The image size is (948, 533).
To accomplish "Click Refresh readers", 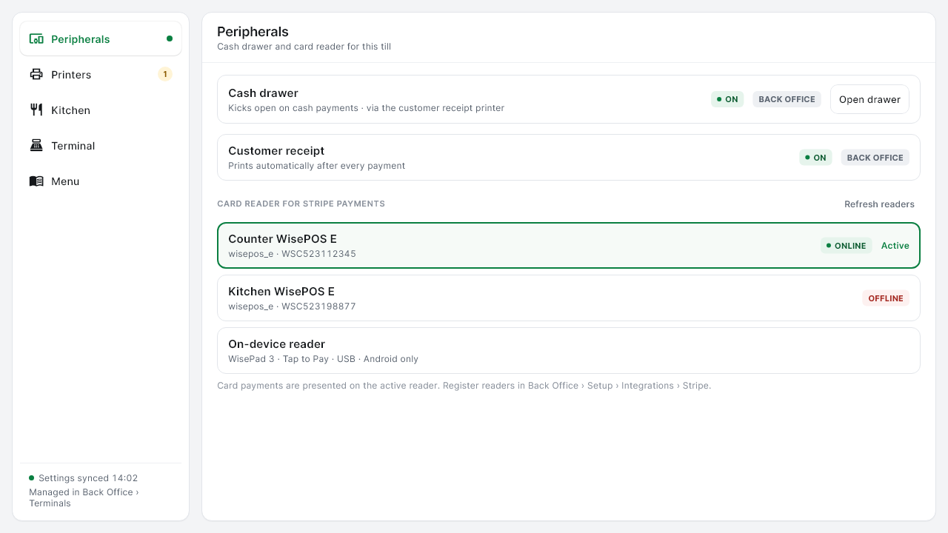I will click(879, 204).
